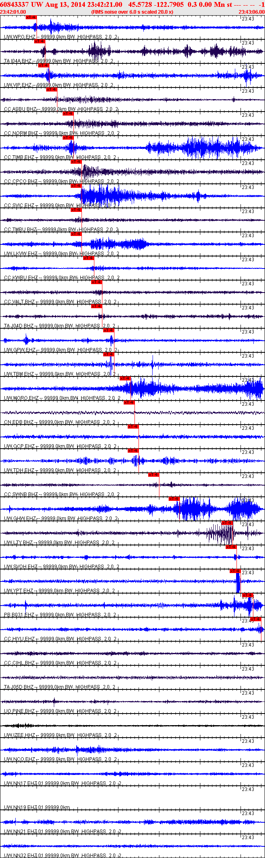
Task: Select the red pick flag on CC.TIMB trace
Action: click(68, 138)
